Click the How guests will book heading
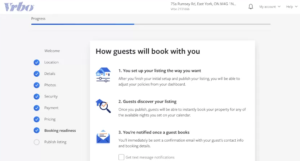 [148, 51]
